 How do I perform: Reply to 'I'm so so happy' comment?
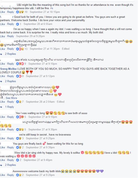10,36
